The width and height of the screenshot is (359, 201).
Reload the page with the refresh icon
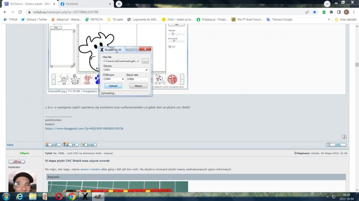[20, 12]
